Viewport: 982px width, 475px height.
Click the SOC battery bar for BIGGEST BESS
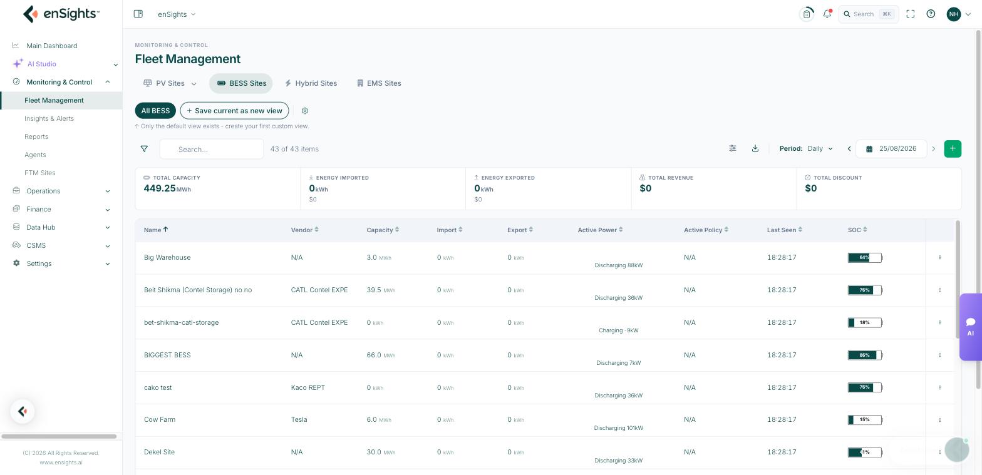[x=865, y=355]
